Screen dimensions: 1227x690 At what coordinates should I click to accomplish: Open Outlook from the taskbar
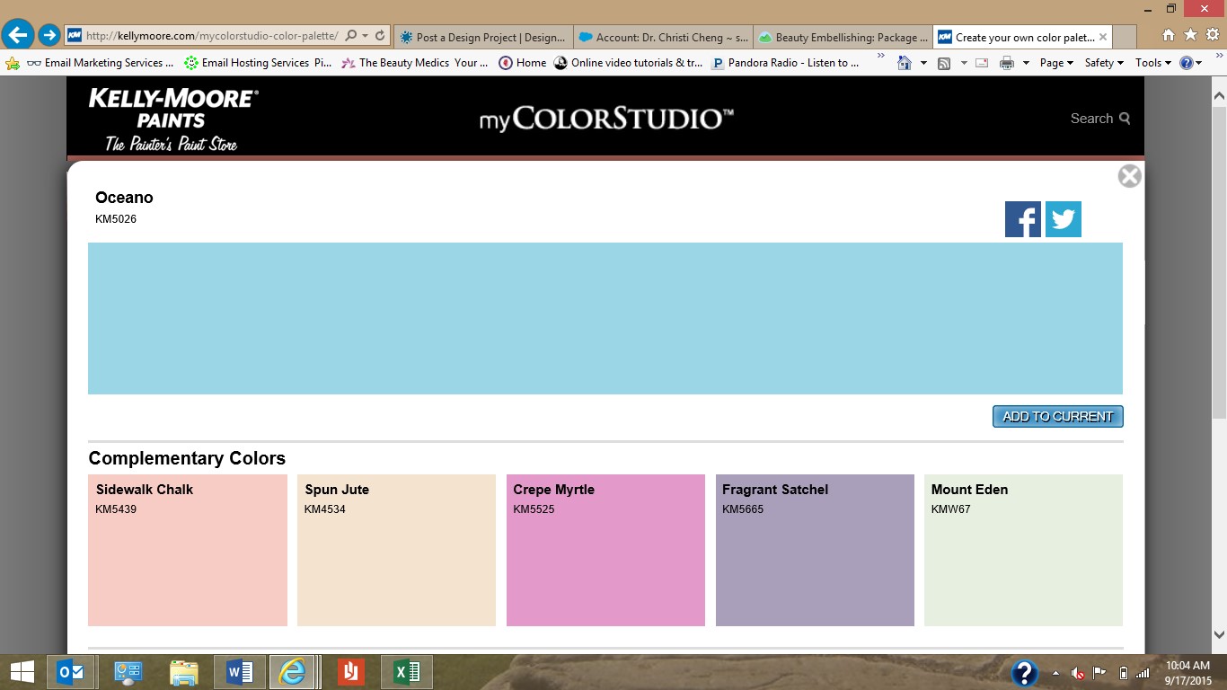(70, 672)
